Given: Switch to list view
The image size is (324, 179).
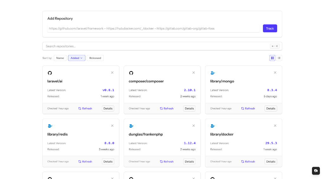Looking at the screenshot, I should point(279,58).
